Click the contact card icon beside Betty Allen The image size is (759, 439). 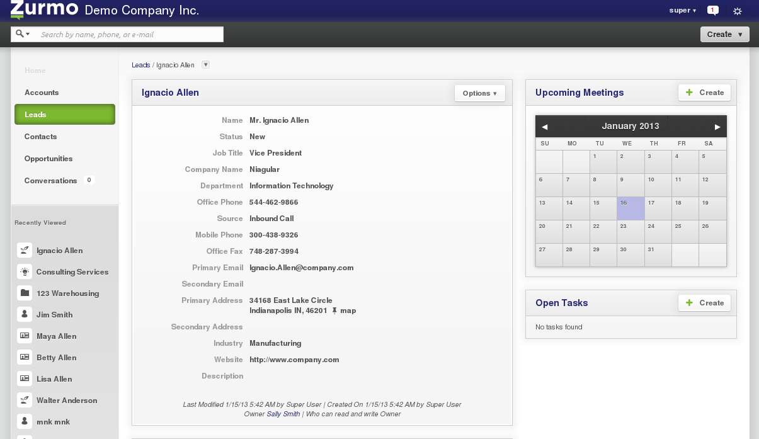pyautogui.click(x=25, y=357)
